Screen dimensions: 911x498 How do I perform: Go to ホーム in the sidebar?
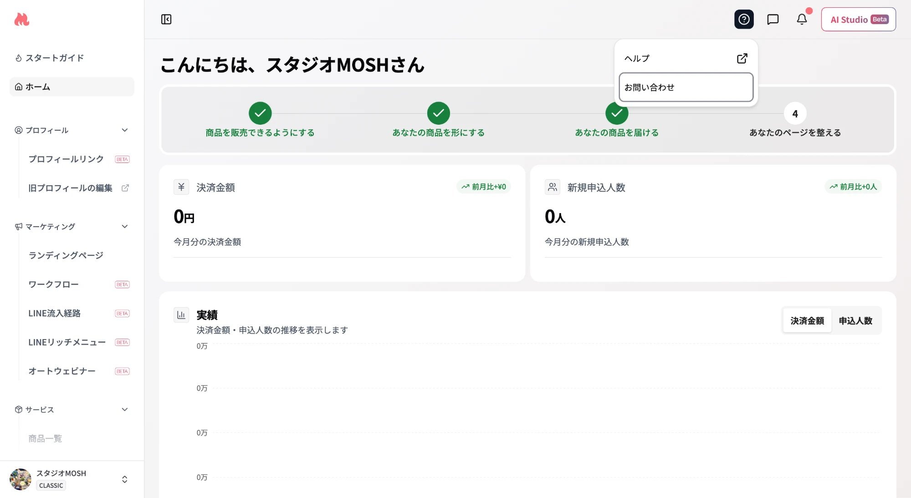tap(72, 86)
